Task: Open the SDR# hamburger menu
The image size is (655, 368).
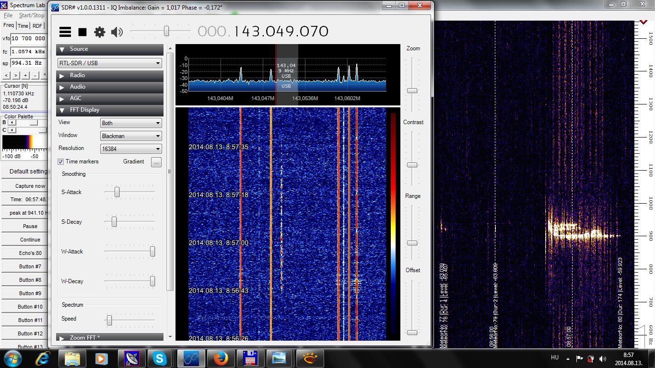Action: [x=65, y=32]
